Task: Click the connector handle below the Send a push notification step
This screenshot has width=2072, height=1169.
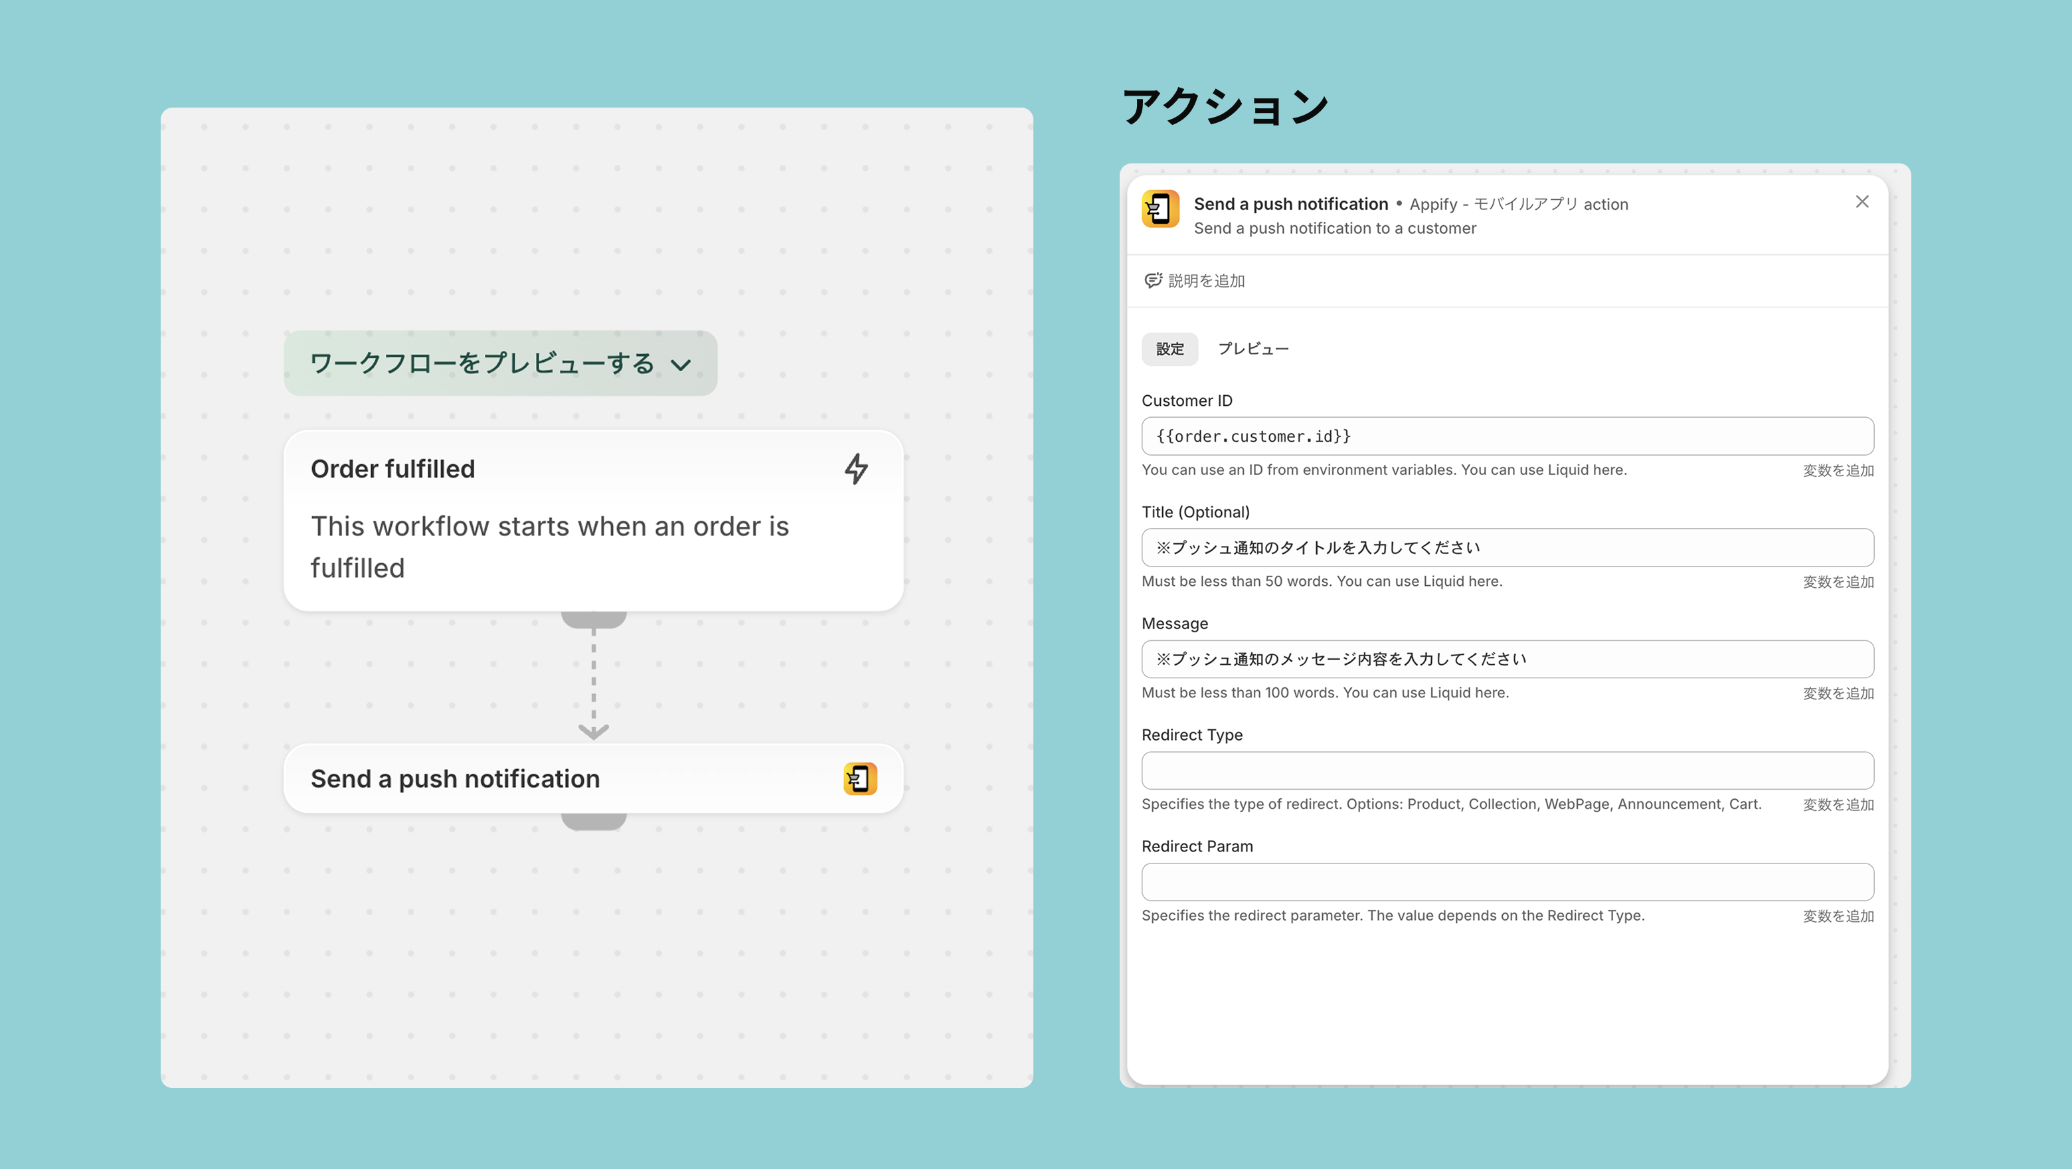Action: point(594,822)
